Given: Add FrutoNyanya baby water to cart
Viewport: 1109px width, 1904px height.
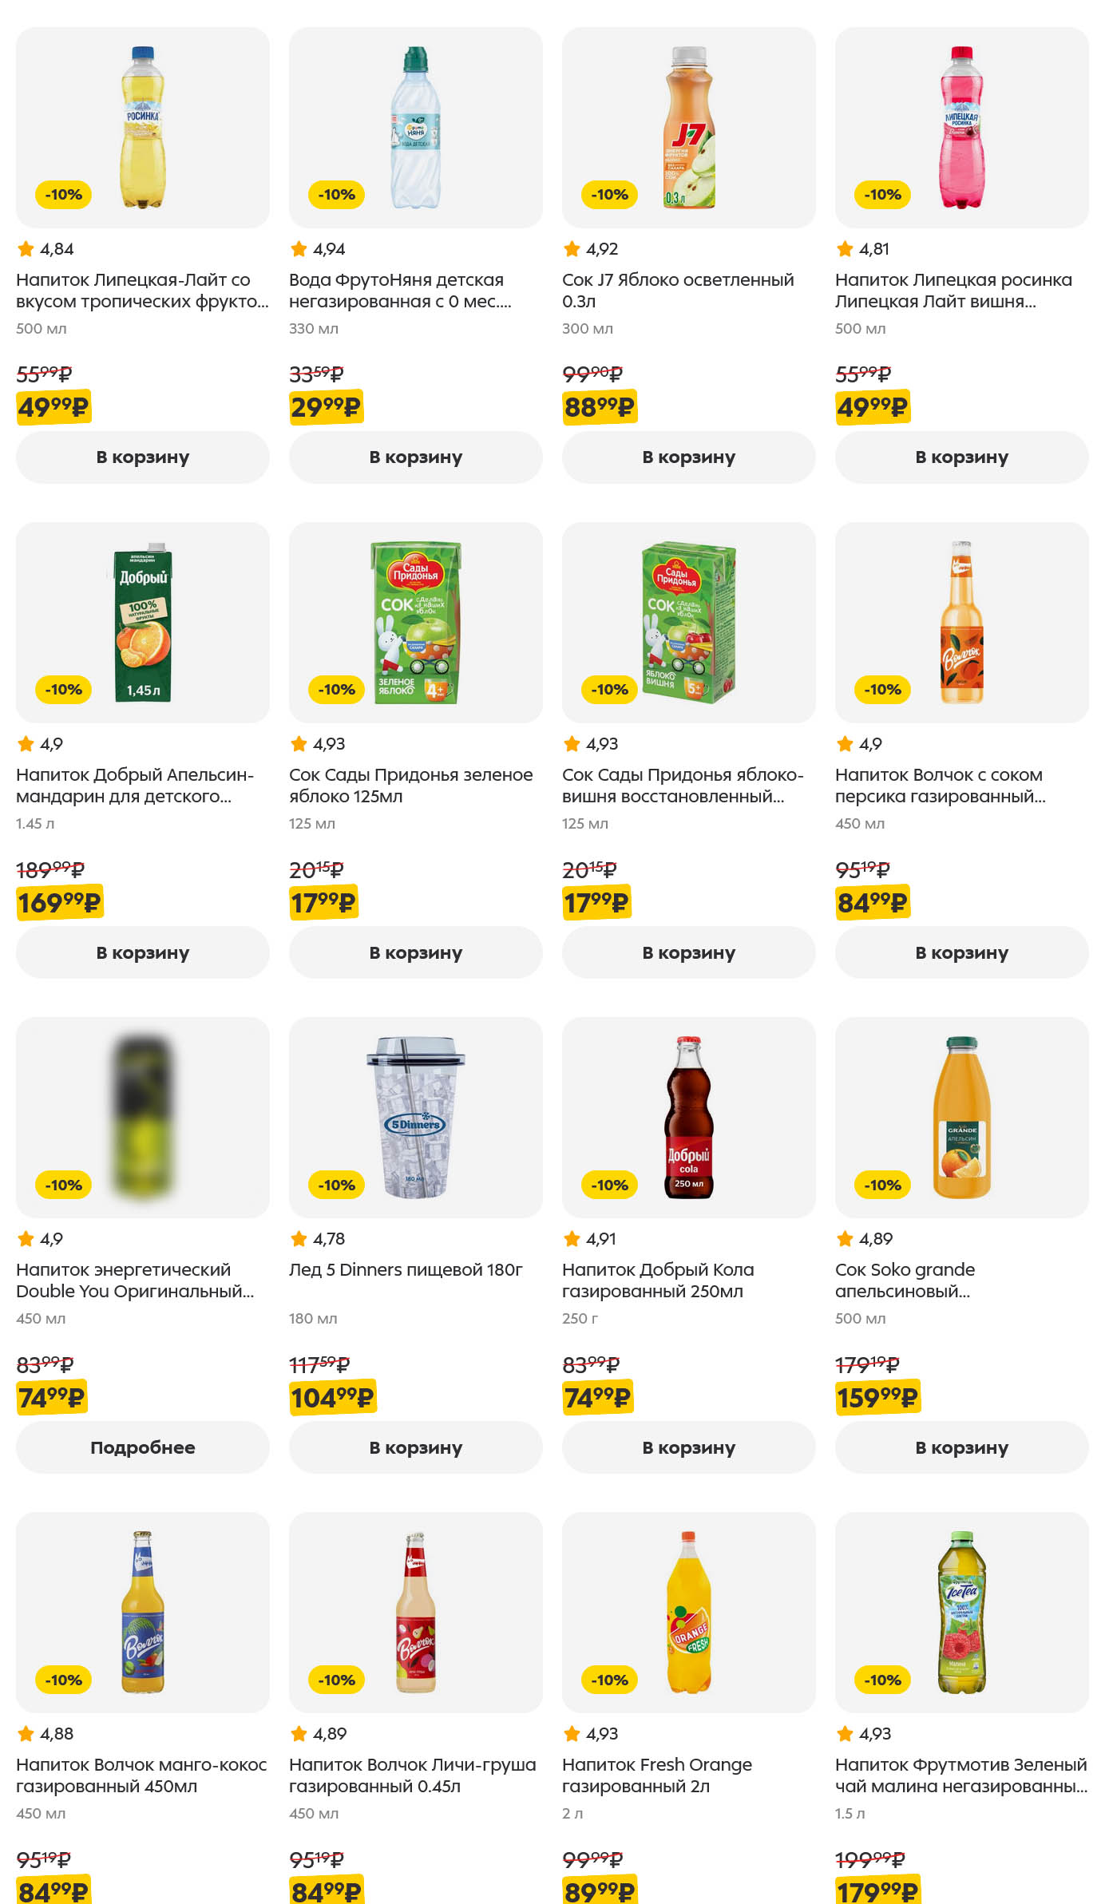Looking at the screenshot, I should click(415, 457).
